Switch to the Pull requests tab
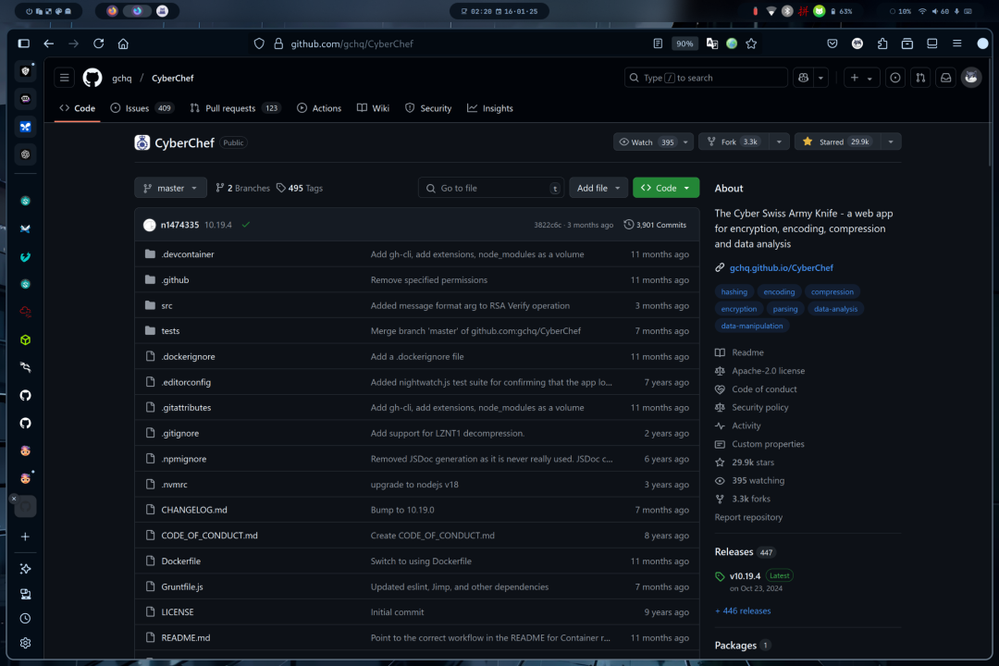Viewport: 999px width, 666px height. [x=235, y=108]
